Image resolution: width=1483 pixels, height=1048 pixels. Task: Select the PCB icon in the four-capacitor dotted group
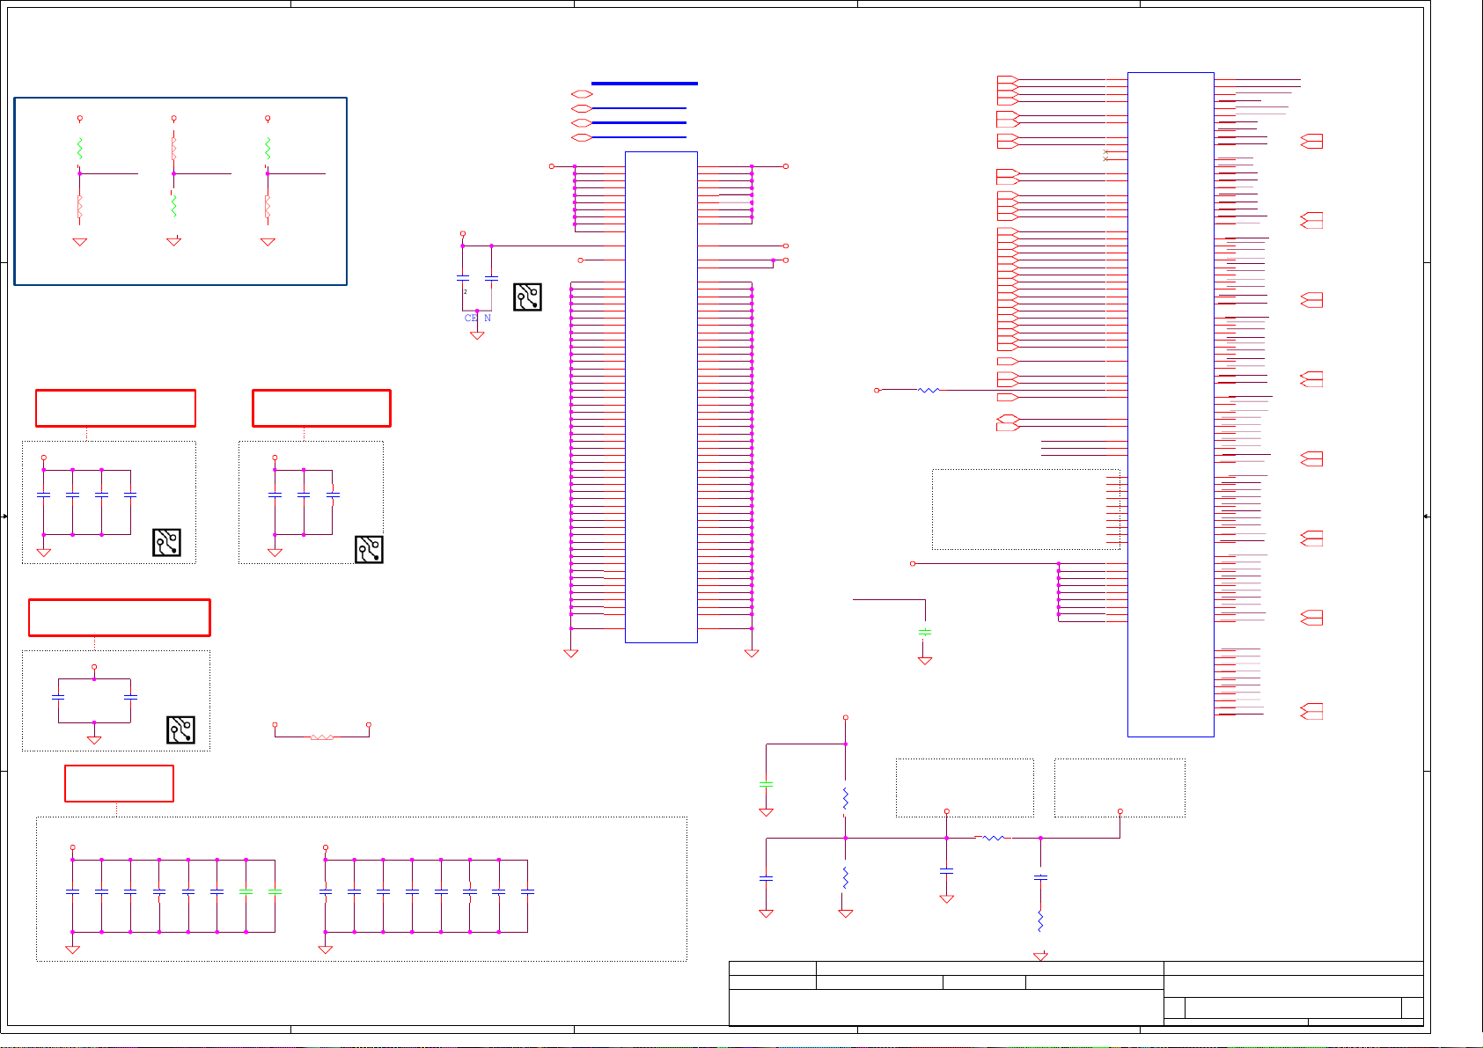(166, 542)
